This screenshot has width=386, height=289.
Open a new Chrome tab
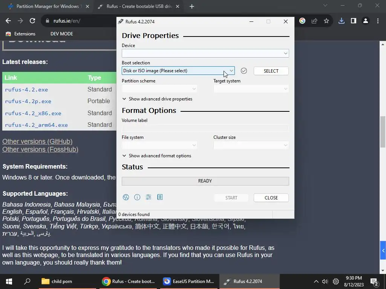coord(192,7)
